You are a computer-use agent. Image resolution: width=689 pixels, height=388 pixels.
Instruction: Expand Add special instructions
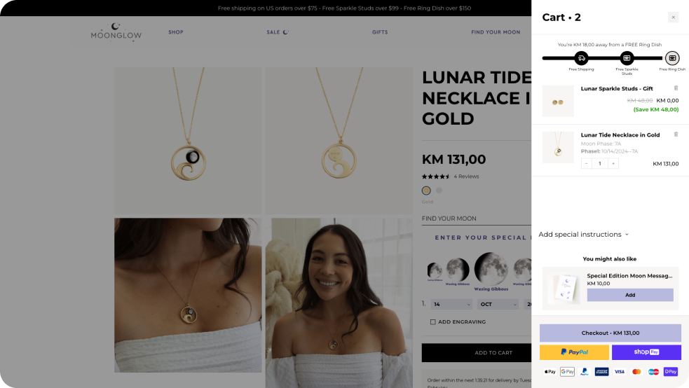tap(584, 235)
